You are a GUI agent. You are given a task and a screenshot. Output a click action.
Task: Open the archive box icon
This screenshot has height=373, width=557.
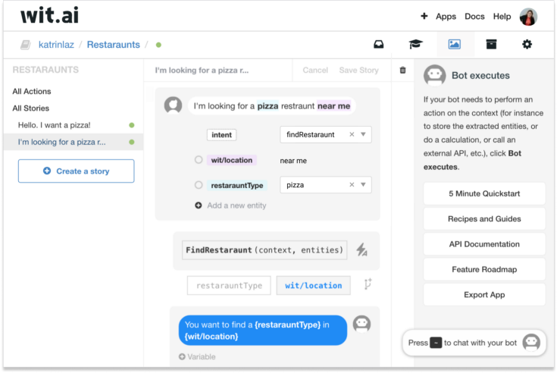(491, 45)
